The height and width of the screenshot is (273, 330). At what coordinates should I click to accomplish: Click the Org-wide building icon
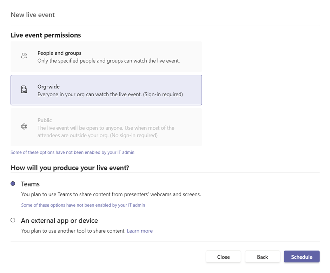pyautogui.click(x=24, y=90)
